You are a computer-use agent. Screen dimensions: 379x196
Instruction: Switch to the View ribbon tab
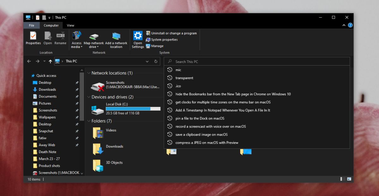70,26
